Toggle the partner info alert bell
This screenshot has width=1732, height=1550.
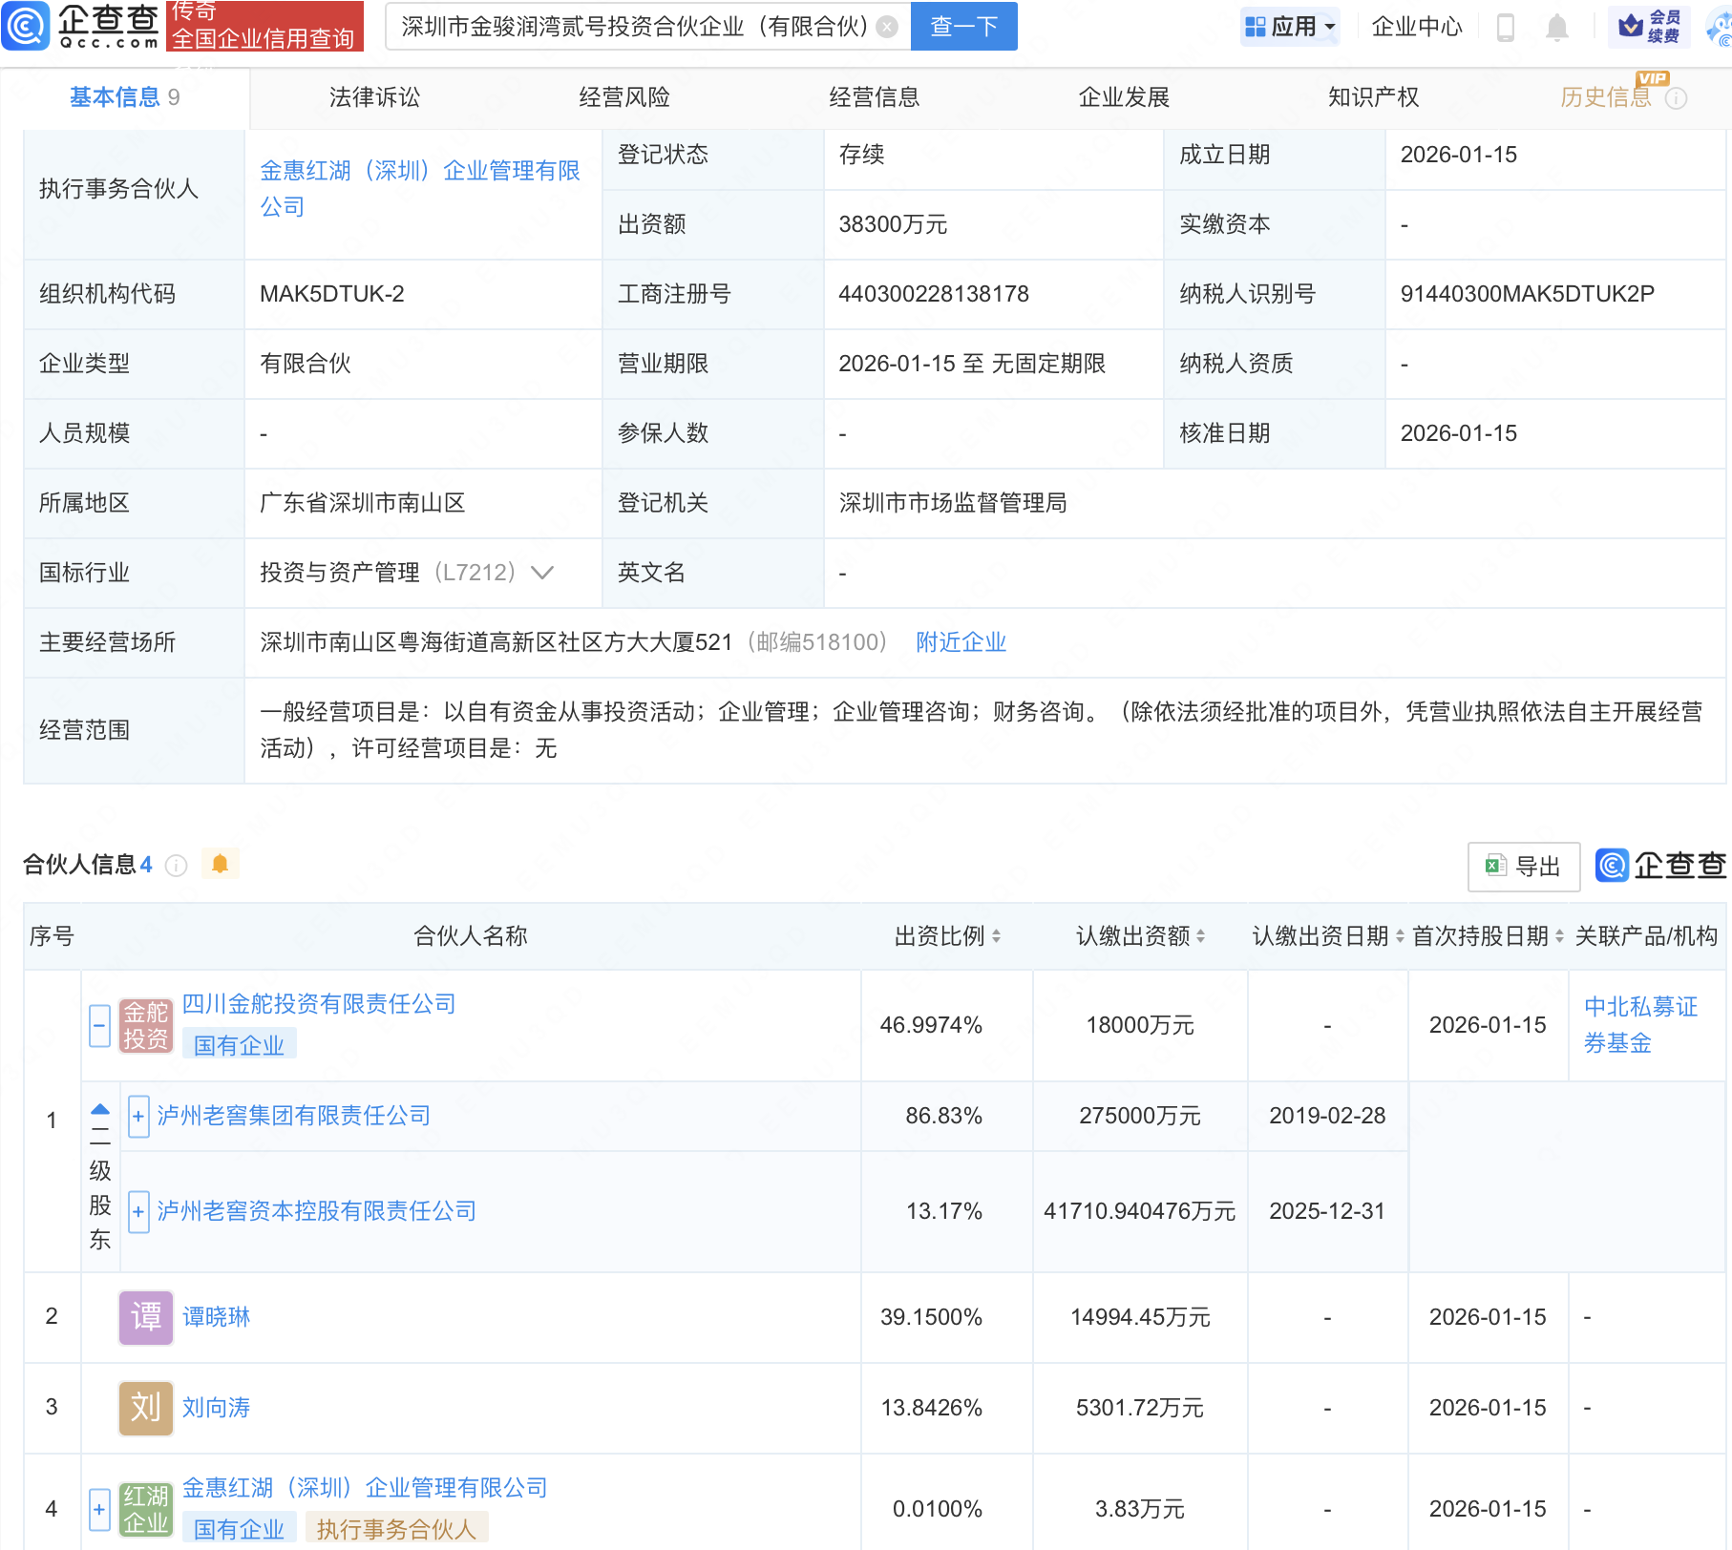220,864
